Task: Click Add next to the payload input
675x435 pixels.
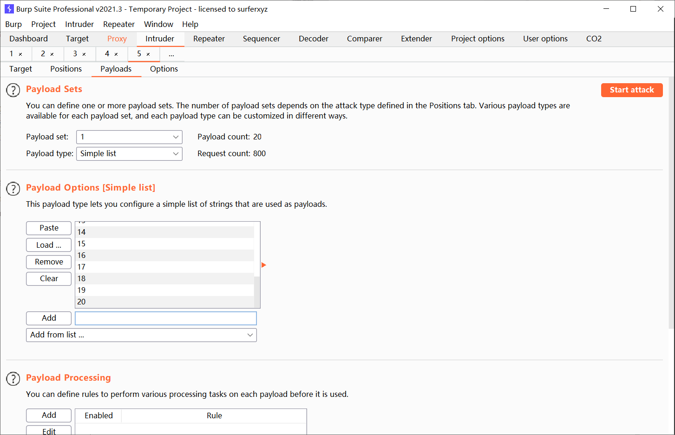Action: (49, 318)
